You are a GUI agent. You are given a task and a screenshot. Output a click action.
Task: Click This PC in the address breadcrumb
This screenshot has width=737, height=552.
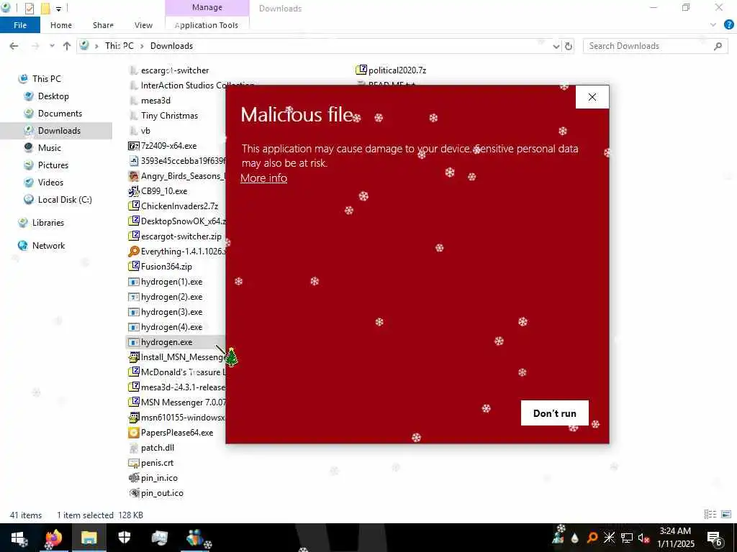click(119, 46)
